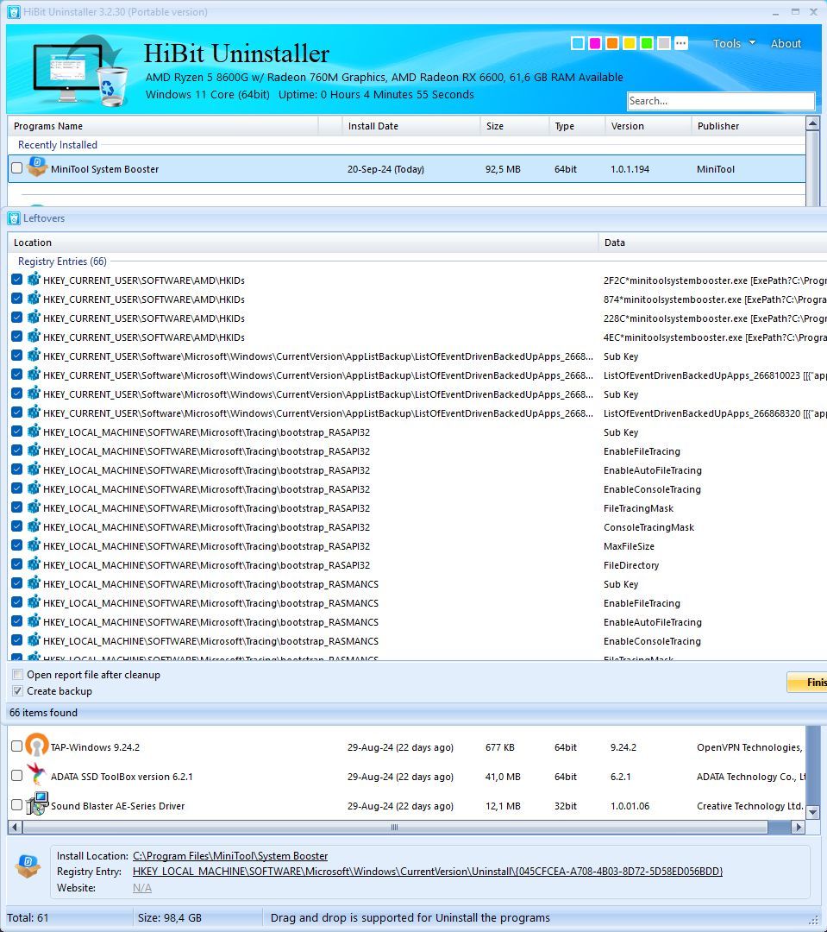The width and height of the screenshot is (827, 932).
Task: Click the Leftovers panel title icon
Action: pyautogui.click(x=15, y=218)
